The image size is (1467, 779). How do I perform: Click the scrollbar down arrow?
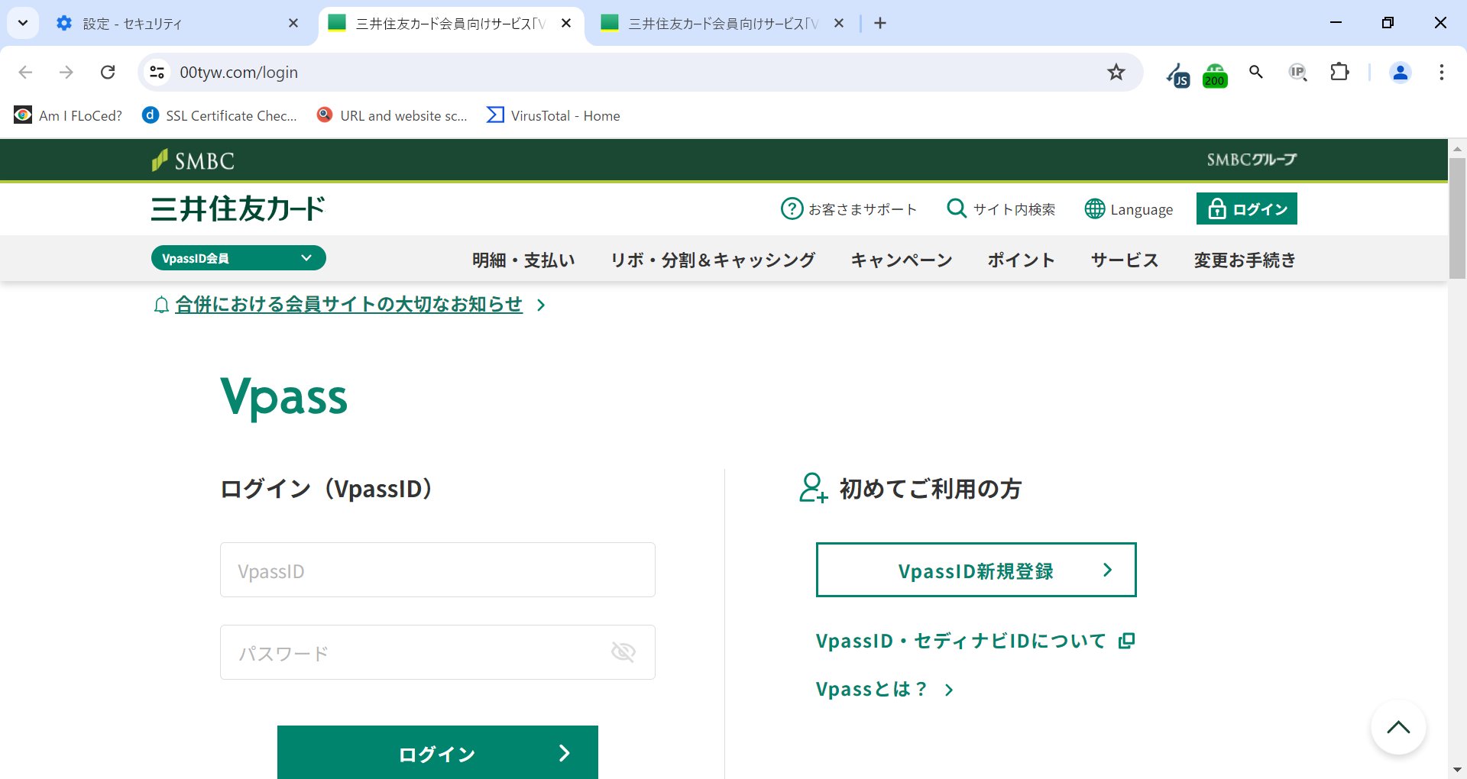pyautogui.click(x=1457, y=770)
